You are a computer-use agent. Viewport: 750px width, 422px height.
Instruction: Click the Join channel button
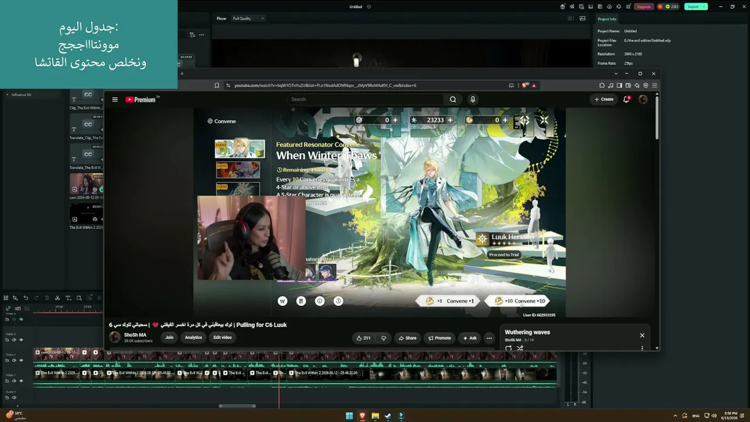169,338
